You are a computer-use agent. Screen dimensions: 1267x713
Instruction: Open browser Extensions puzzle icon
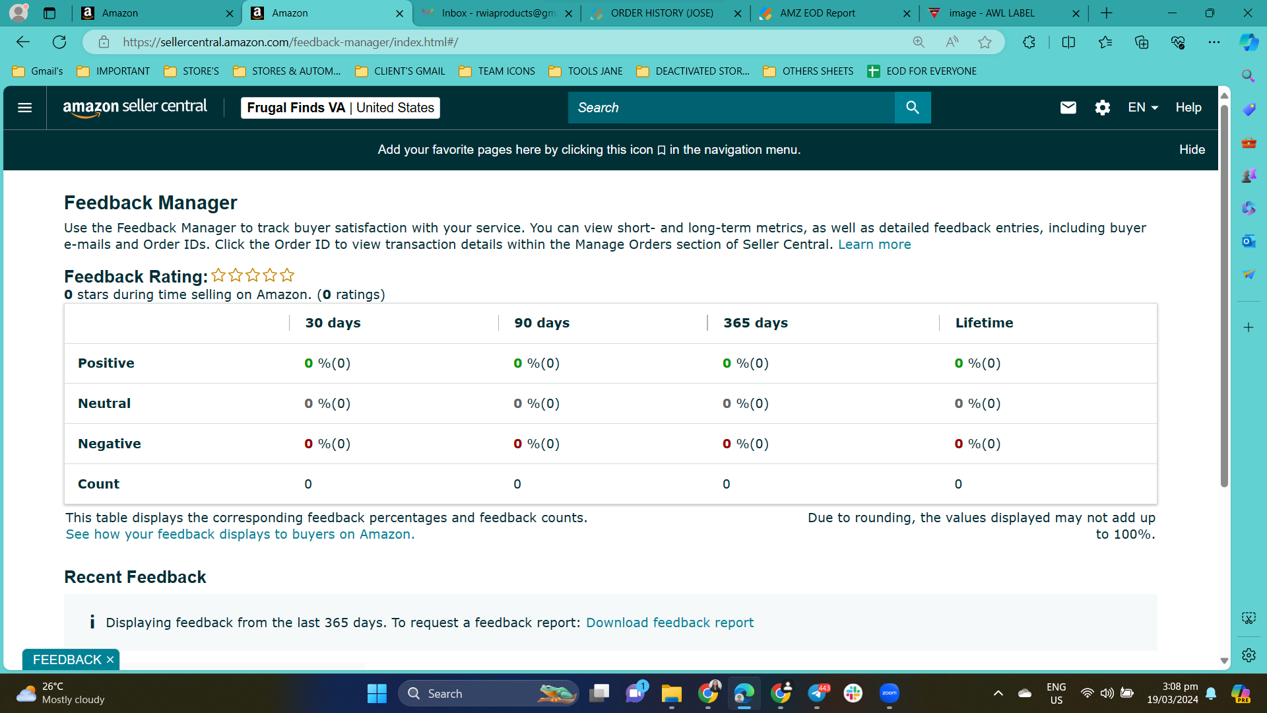point(1029,42)
